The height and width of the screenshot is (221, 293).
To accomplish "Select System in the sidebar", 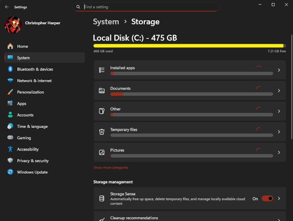I will click(45, 58).
